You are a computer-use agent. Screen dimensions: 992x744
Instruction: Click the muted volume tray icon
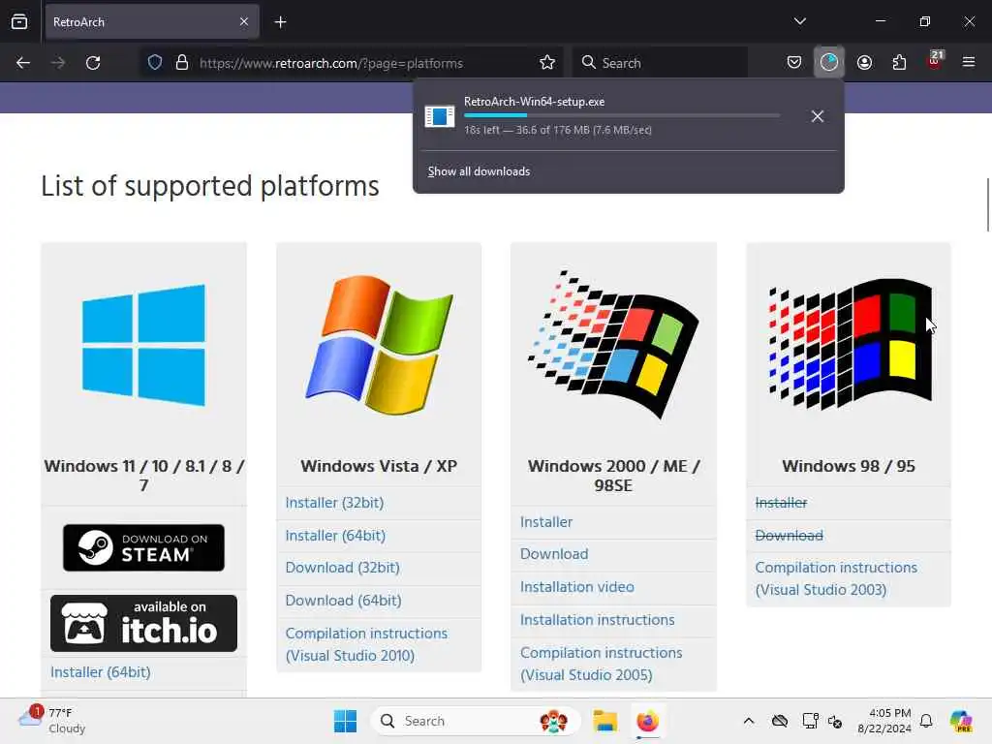click(835, 721)
